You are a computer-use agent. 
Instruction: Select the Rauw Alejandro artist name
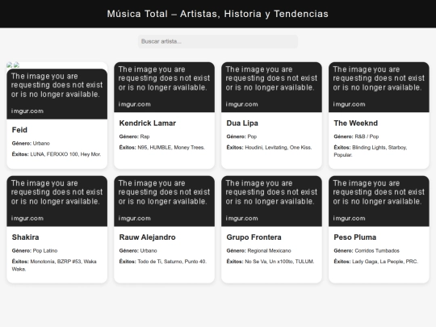tap(148, 237)
